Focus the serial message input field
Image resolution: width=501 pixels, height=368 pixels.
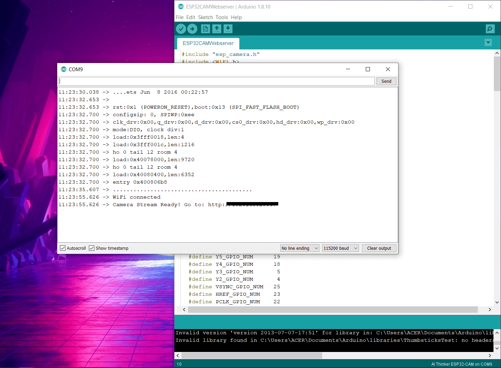[217, 81]
